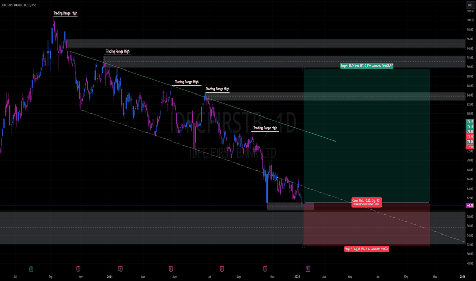Select the lowest Trading Range High label near 76.00
The image size is (476, 281).
coord(265,128)
